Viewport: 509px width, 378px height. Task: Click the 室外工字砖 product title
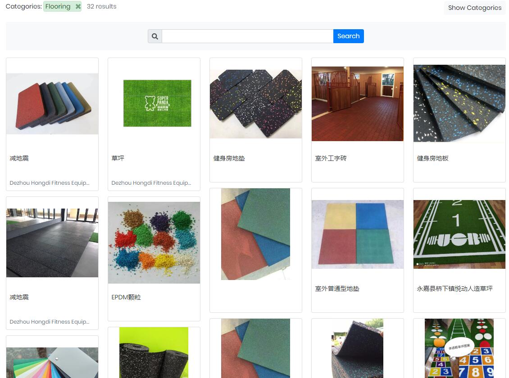(x=331, y=158)
